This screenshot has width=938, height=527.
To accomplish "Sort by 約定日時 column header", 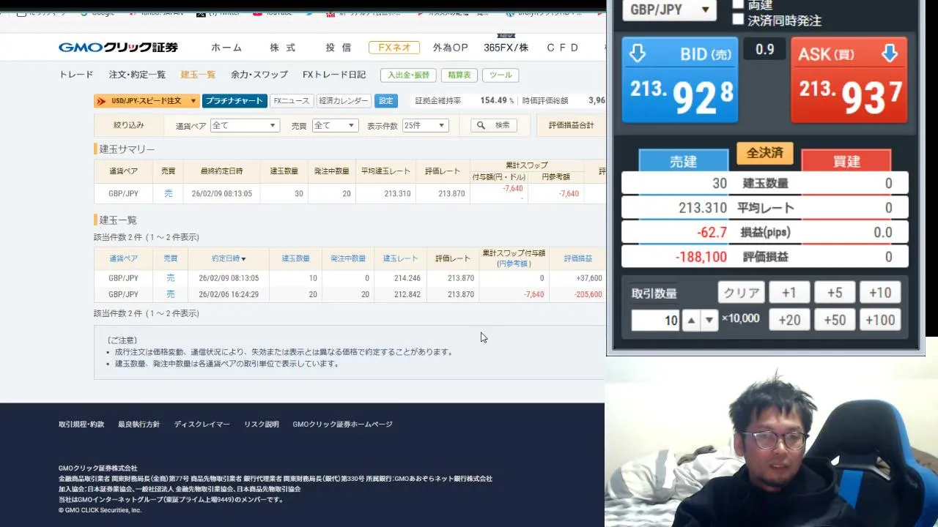I will click(x=229, y=258).
